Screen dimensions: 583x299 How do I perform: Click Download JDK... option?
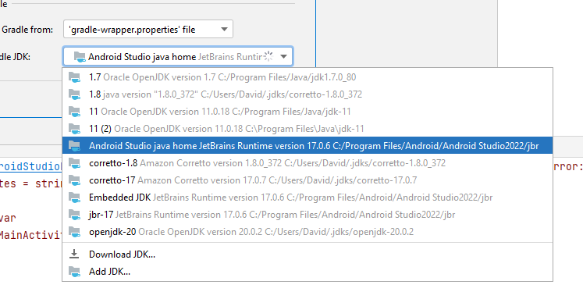[x=307, y=255]
